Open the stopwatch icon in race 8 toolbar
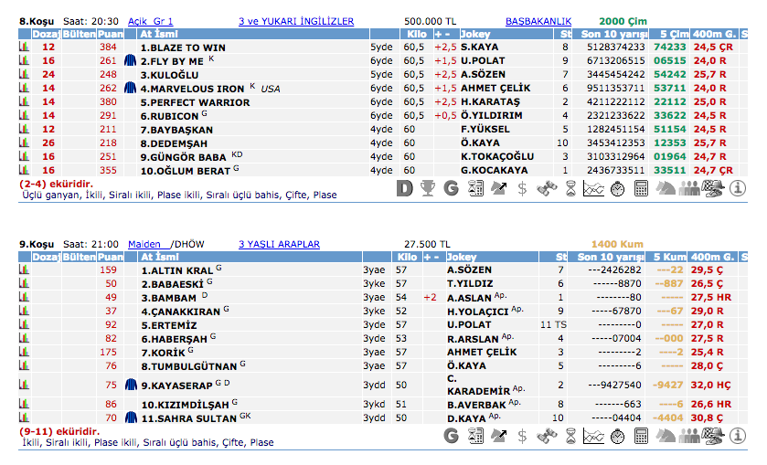Screen dimensions: 767x465 coord(618,189)
